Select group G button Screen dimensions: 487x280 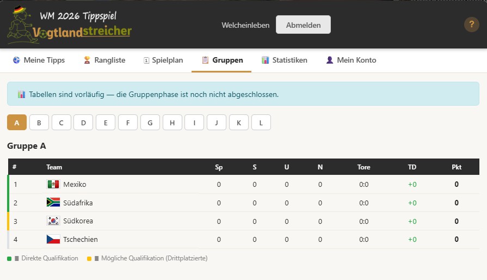tap(150, 123)
